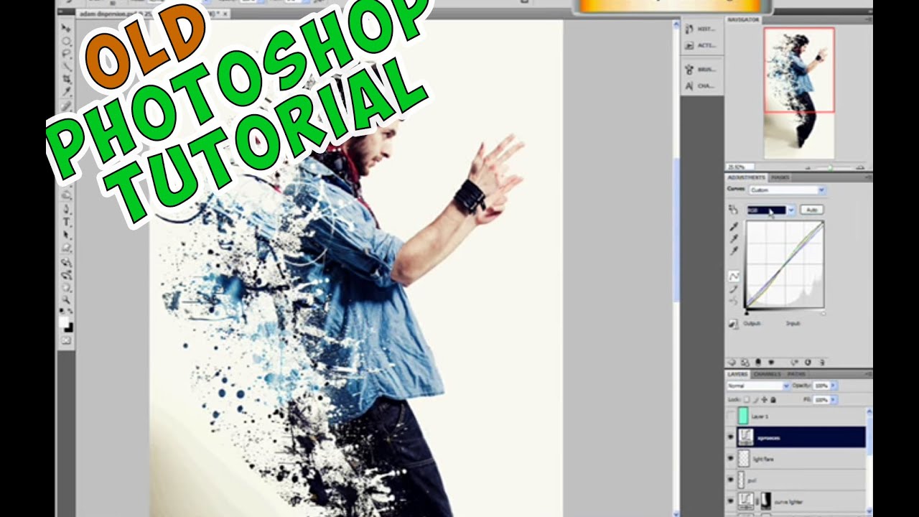
Task: Click Navigator zoom in icon
Action: pos(860,167)
